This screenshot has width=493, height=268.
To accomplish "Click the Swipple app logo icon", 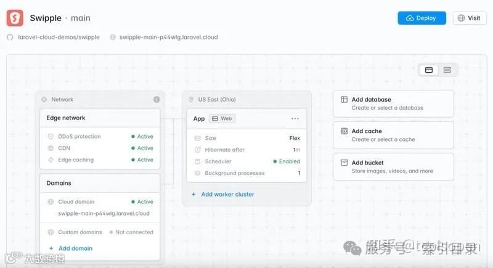I will (x=15, y=18).
